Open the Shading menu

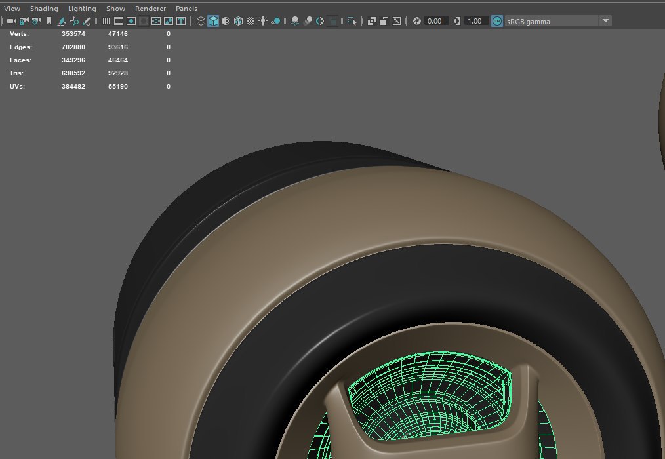44,9
